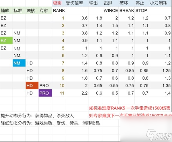This screenshot has height=142, width=172.
Task: Select 小刀消耗 value 1.3 in rank 9
Action: (x=160, y=78)
